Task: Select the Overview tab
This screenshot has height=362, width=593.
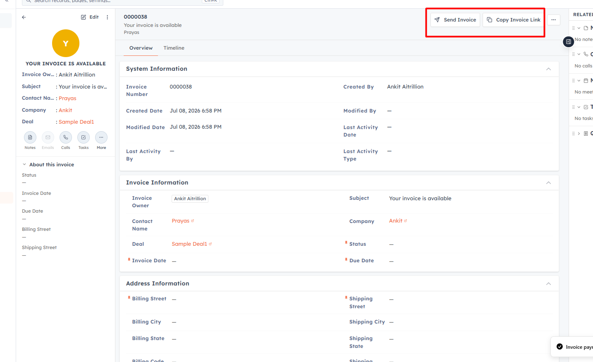Action: coord(141,48)
